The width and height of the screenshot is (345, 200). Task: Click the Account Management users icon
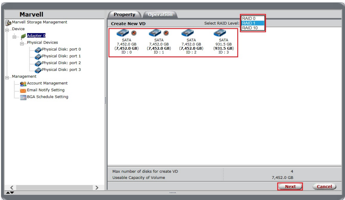(23, 83)
